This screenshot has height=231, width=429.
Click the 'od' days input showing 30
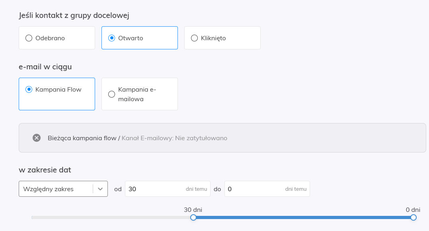pyautogui.click(x=155, y=189)
